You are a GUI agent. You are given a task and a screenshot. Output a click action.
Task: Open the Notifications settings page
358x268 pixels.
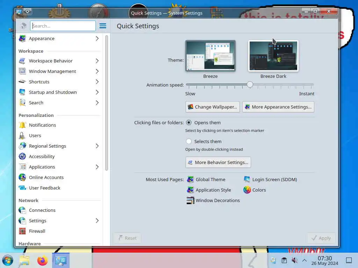(x=59, y=125)
